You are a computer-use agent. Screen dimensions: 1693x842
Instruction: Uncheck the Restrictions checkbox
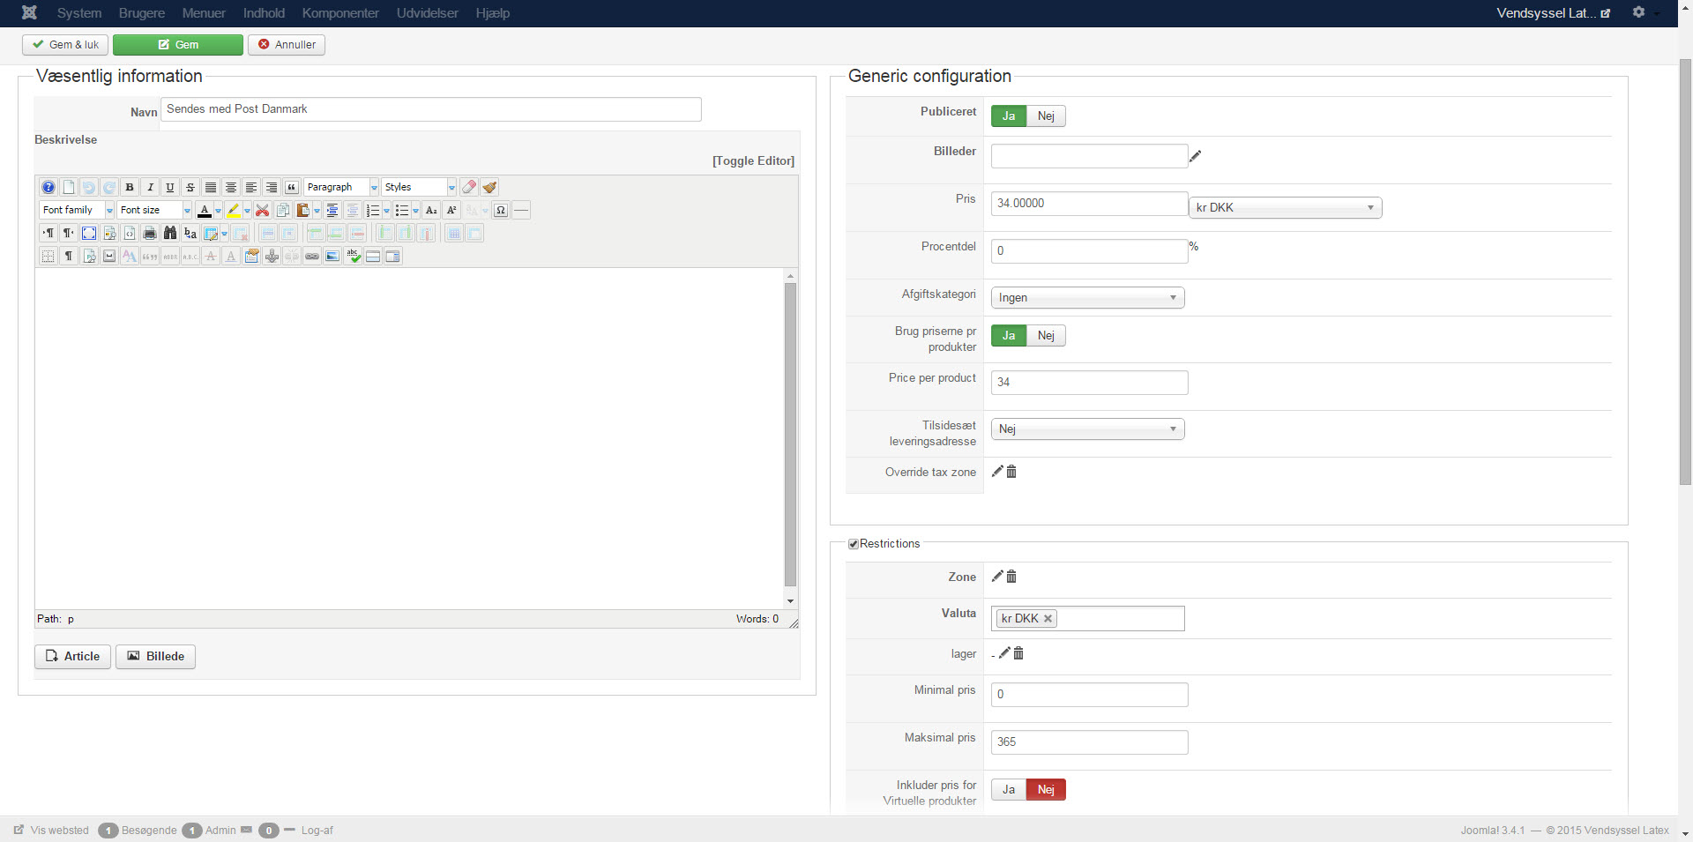click(x=854, y=544)
